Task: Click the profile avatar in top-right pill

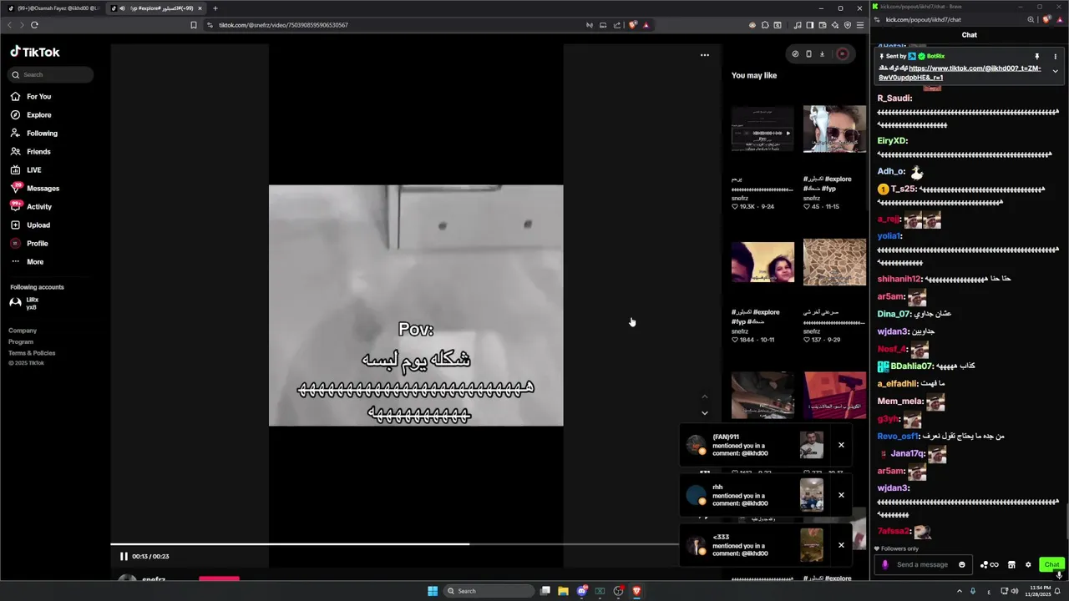Action: (842, 54)
